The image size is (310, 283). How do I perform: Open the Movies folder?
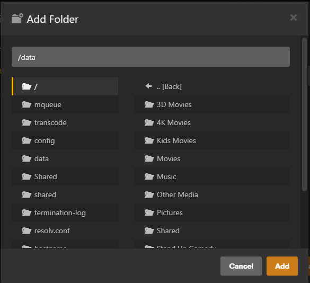212,158
